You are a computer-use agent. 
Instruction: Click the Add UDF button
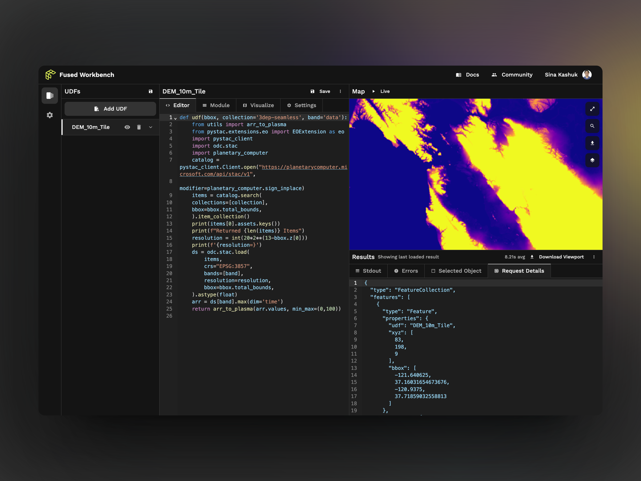coord(110,109)
